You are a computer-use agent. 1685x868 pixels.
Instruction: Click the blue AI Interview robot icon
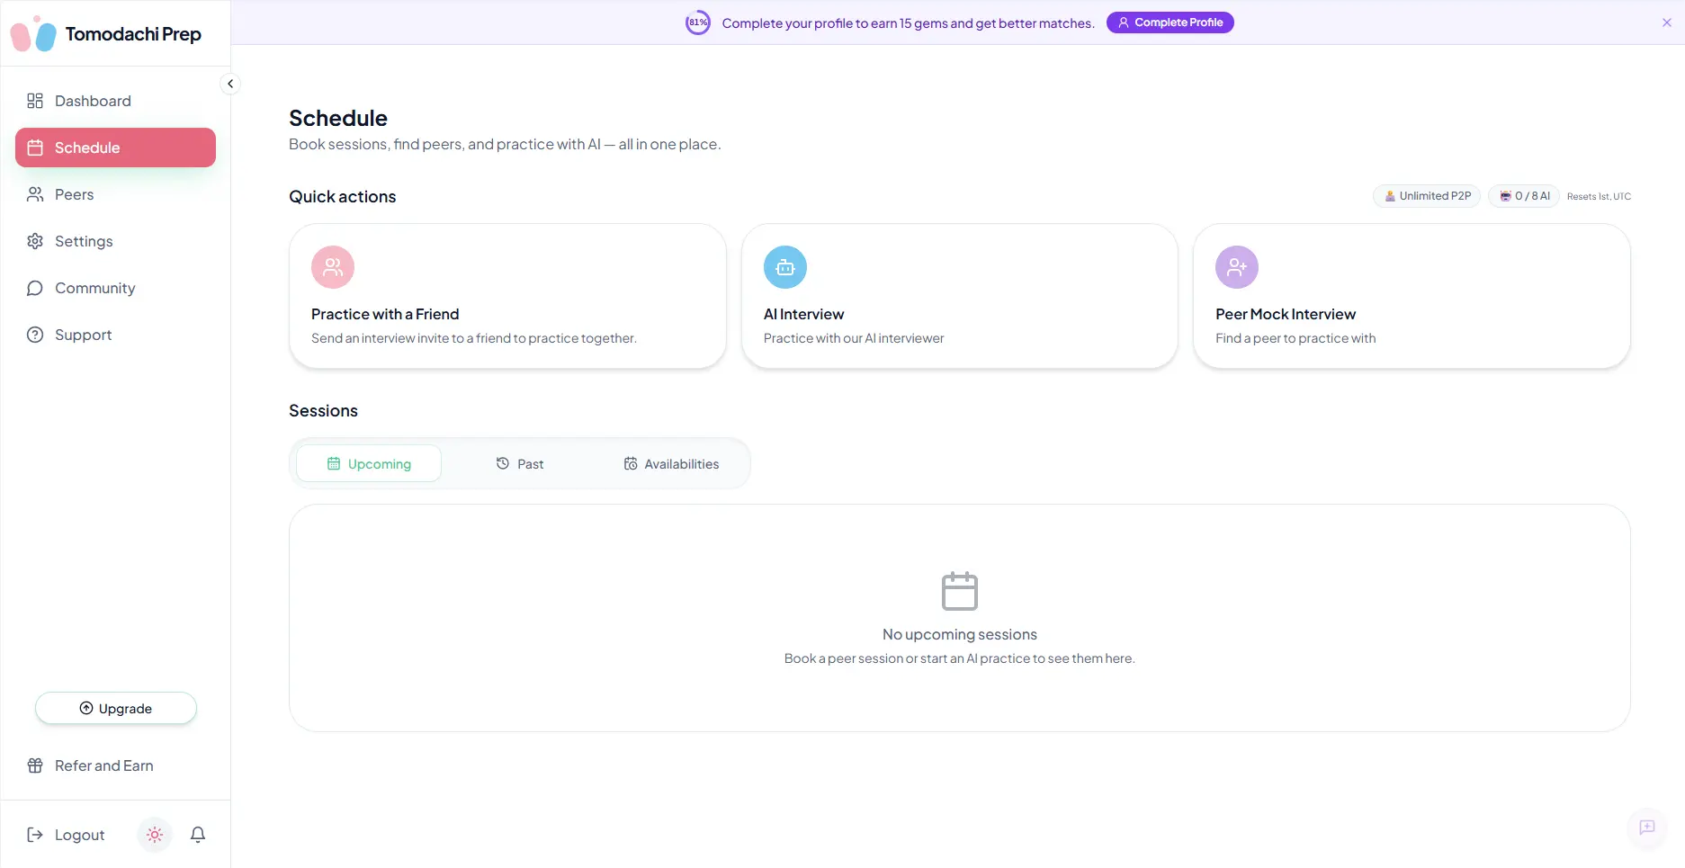pos(785,267)
